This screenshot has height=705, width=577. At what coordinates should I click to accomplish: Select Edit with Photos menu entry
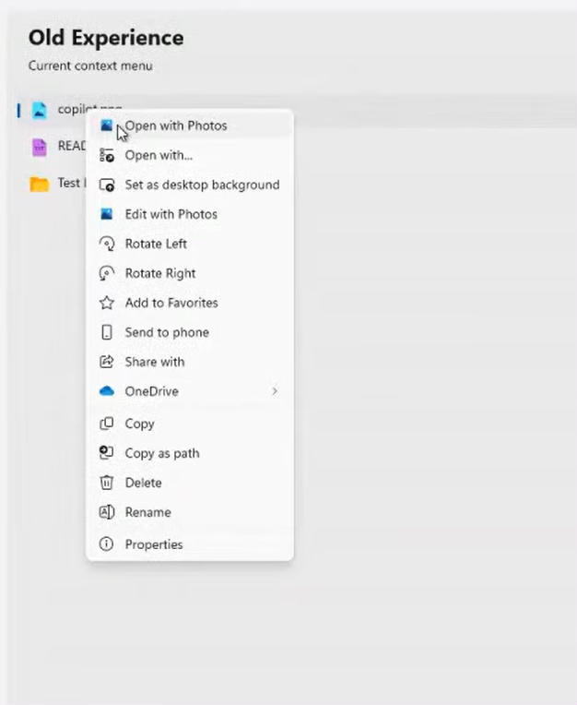[x=171, y=214]
